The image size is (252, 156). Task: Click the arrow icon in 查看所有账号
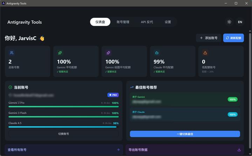click(x=118, y=150)
